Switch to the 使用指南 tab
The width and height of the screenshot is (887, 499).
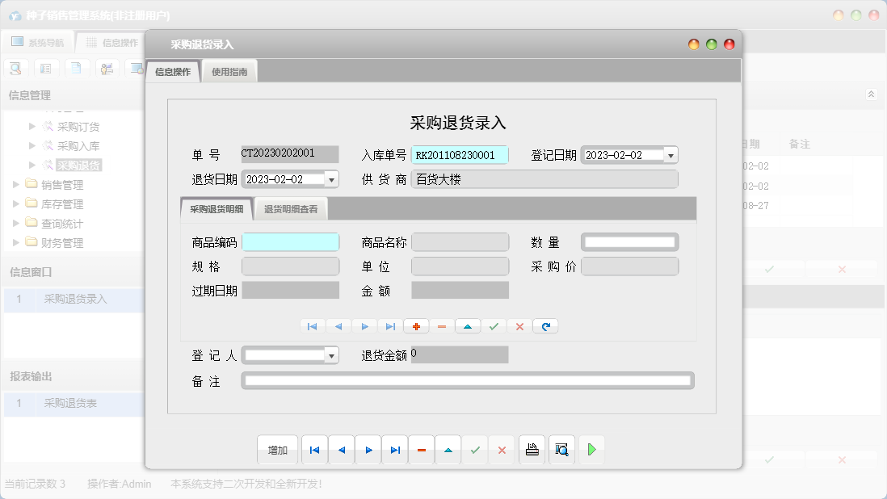coord(229,72)
